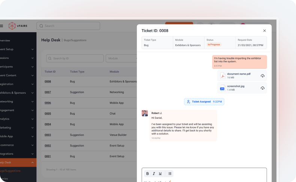Screen dimensions: 296x182
Task: Click the Bold formatting icon
Action: pos(147,173)
